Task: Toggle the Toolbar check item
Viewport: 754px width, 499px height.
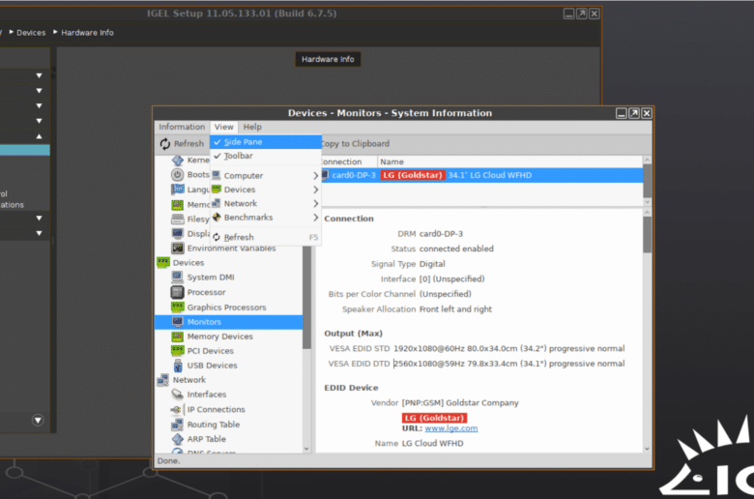Action: point(266,156)
